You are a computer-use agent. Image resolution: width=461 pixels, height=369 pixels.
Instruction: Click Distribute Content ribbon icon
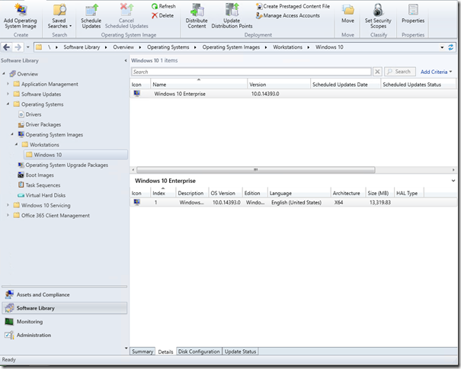(197, 10)
